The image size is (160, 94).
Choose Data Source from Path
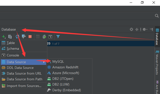click(24, 79)
